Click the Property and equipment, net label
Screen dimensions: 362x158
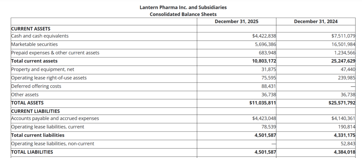click(43, 69)
